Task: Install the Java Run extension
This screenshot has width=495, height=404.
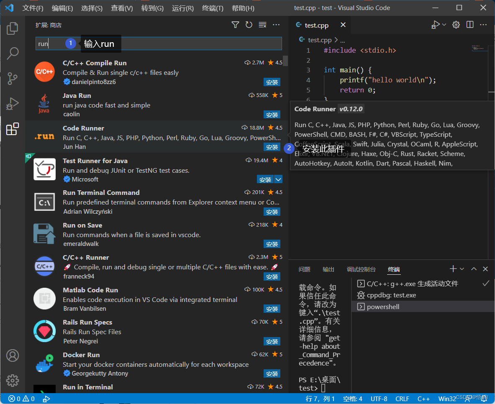Action: [x=272, y=115]
